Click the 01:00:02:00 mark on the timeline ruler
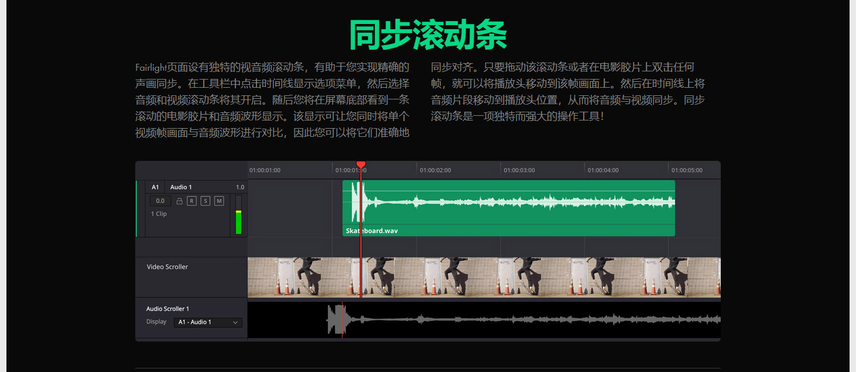 435,170
